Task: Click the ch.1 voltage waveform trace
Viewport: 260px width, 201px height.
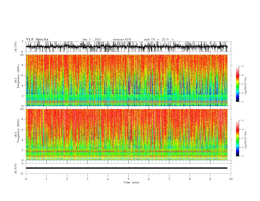Action: pyautogui.click(x=126, y=47)
